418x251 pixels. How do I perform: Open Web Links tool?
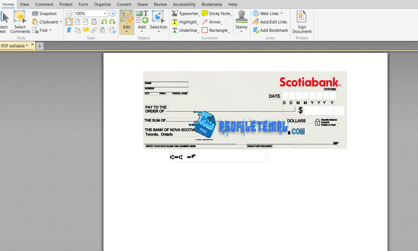pos(266,13)
